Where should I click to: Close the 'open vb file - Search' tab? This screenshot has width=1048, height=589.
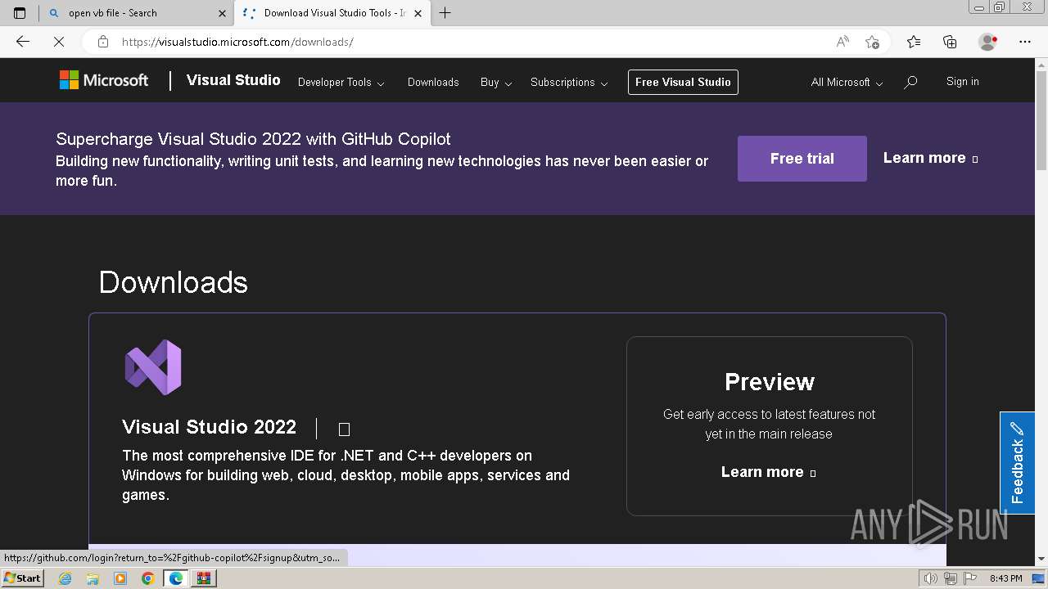222,13
